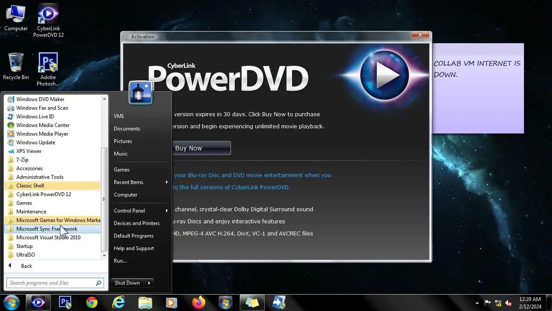Click programs list scrollbar down arrow

pos(104,255)
